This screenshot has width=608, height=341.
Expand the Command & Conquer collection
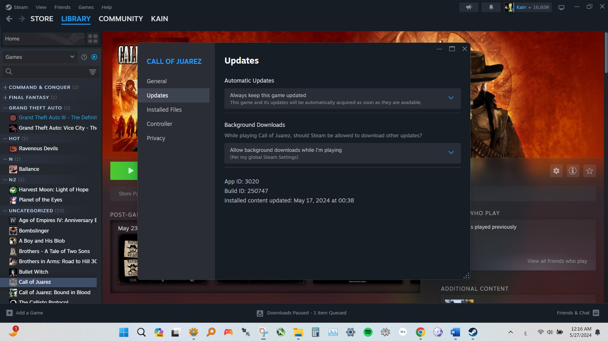(5, 87)
